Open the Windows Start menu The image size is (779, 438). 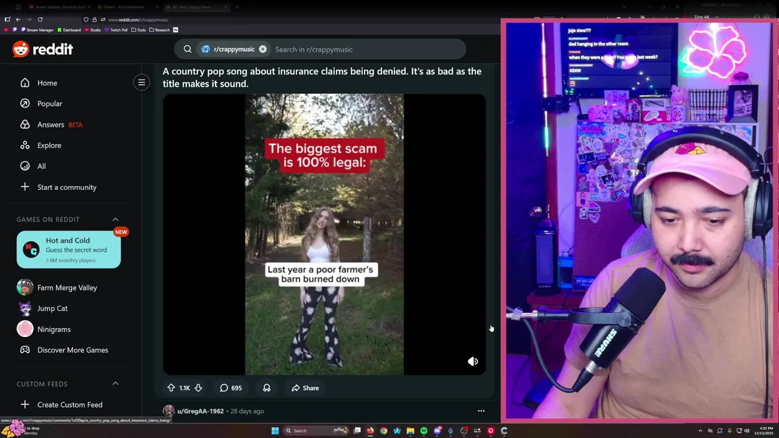[275, 431]
